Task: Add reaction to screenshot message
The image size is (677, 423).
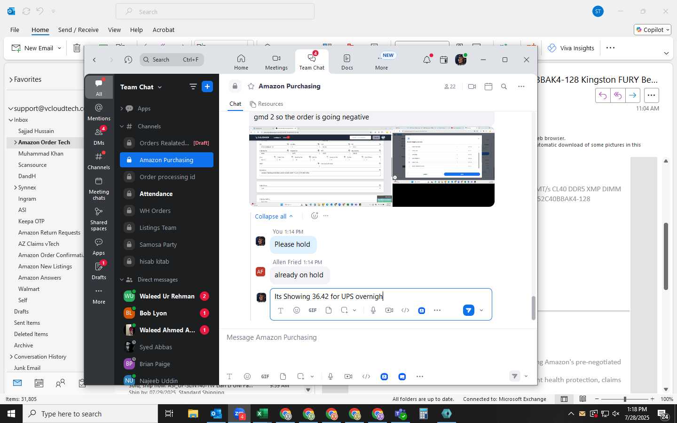Action: pyautogui.click(x=315, y=216)
